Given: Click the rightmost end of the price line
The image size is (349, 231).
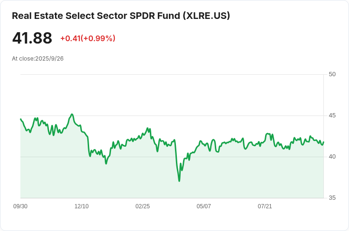Looking at the screenshot, I should 323,142.
